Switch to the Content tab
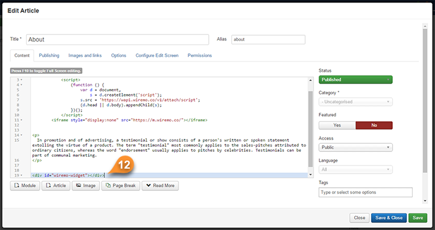This screenshot has width=435, height=230. point(22,55)
